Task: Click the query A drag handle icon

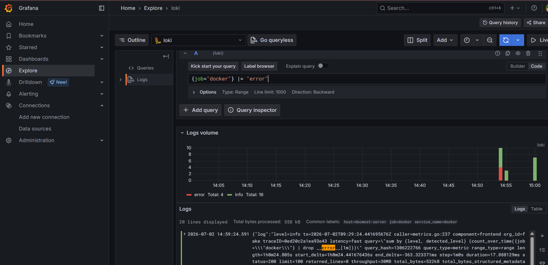Action: tap(540, 53)
